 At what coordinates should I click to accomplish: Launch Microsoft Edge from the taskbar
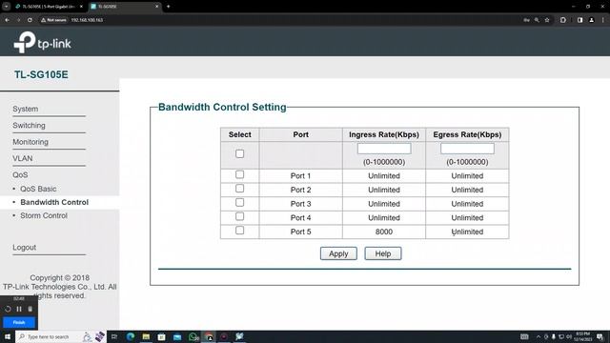click(131, 336)
